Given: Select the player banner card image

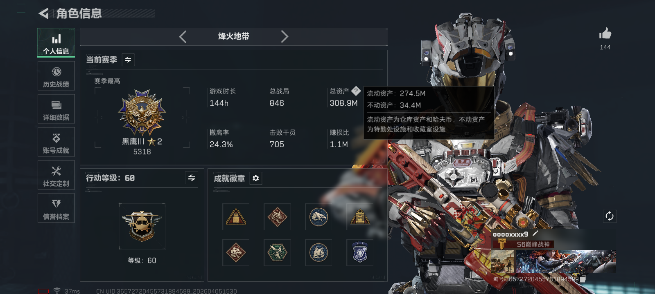Looking at the screenshot, I should [x=553, y=262].
